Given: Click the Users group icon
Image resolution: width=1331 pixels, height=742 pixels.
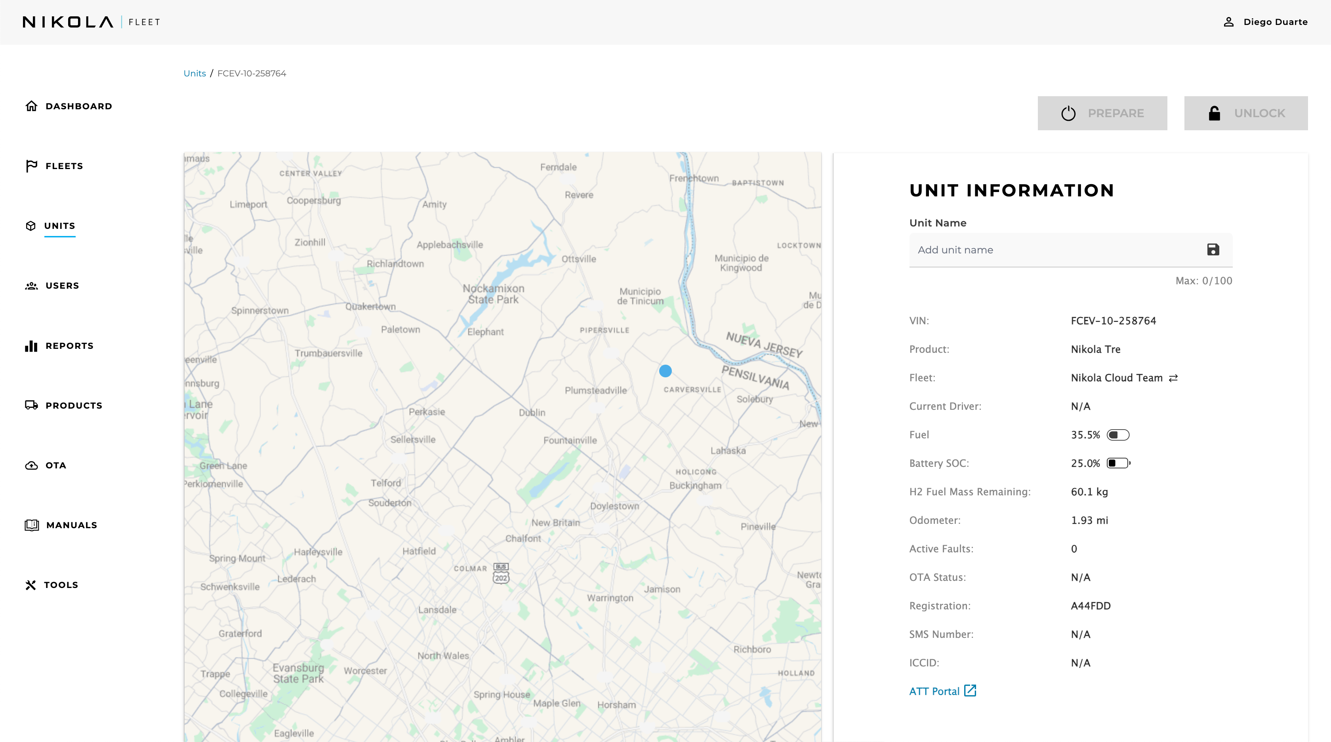Looking at the screenshot, I should tap(32, 285).
